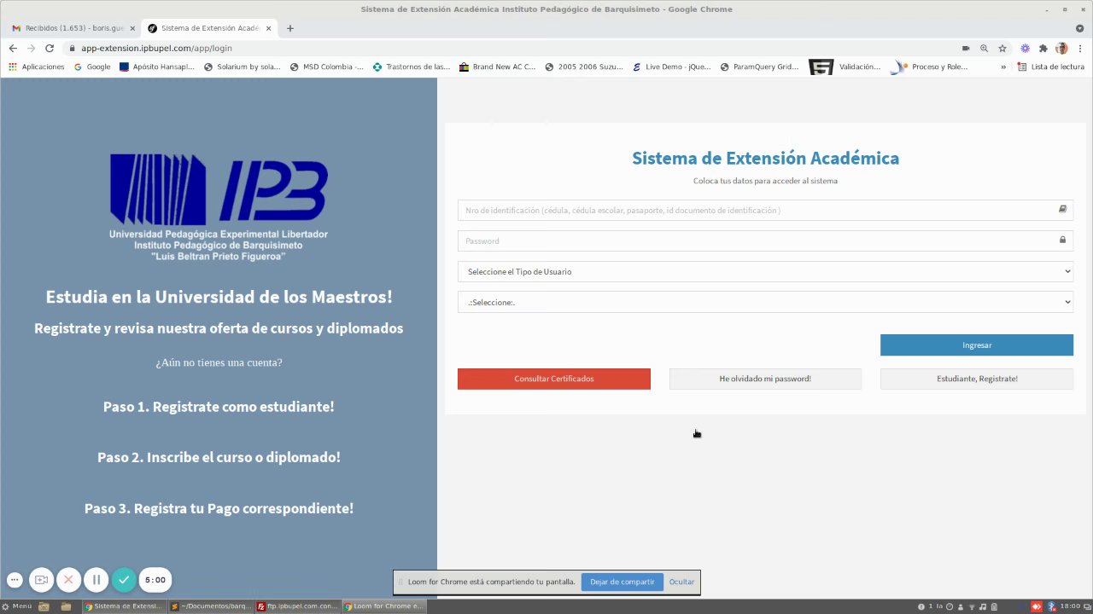Click the red tray notification icon
Image resolution: width=1093 pixels, height=614 pixels.
tap(1037, 606)
